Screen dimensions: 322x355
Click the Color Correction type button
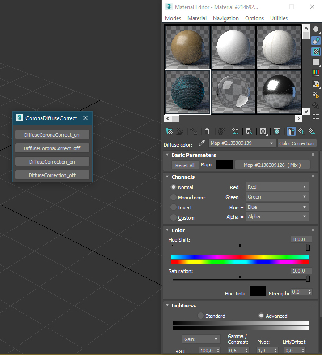click(x=297, y=143)
